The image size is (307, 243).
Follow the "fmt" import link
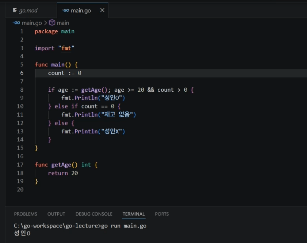point(66,48)
